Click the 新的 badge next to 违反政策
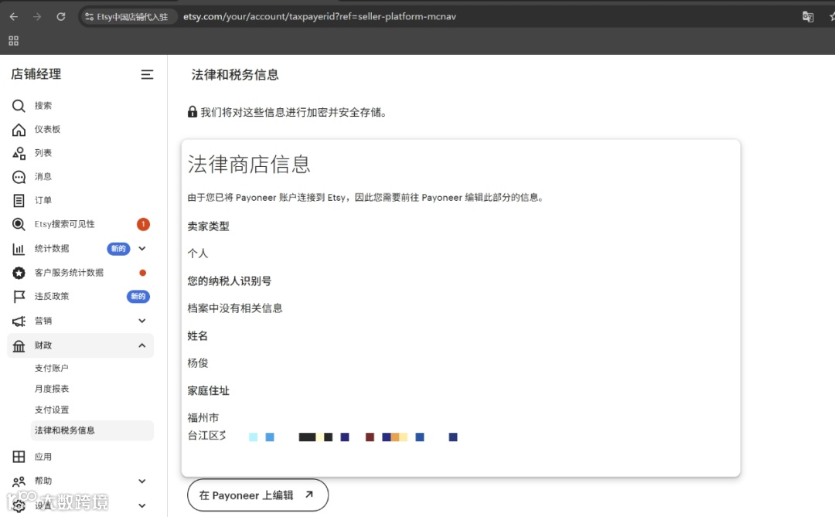Screen dimensions: 835x517 point(138,297)
